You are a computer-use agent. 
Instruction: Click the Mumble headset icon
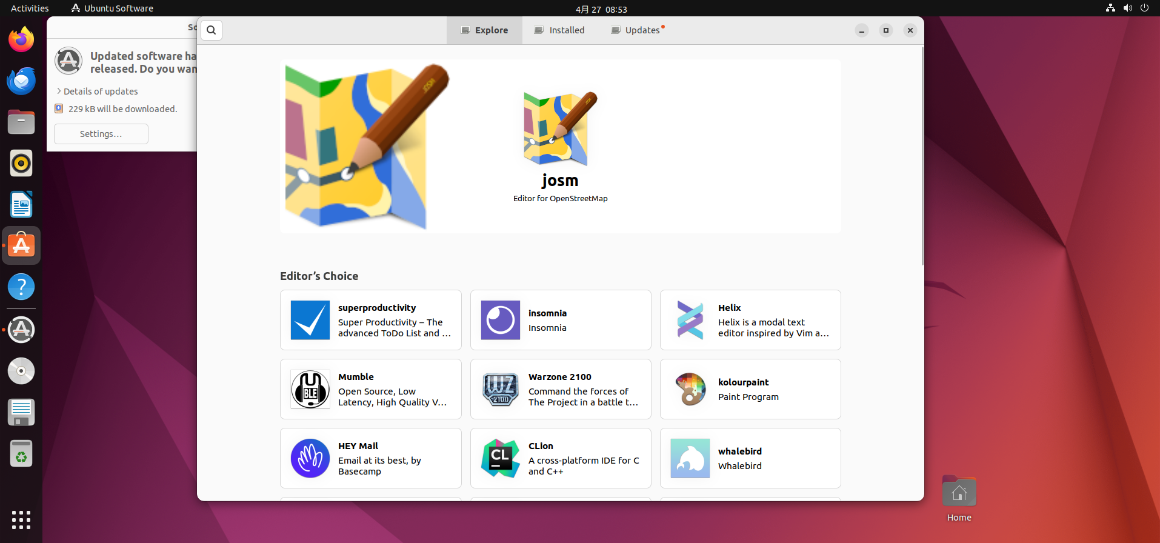(310, 389)
